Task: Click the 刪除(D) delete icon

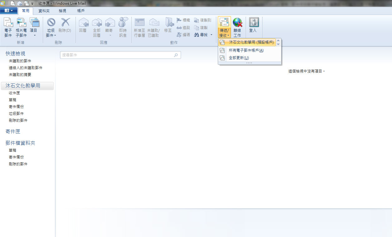Action: click(x=65, y=22)
